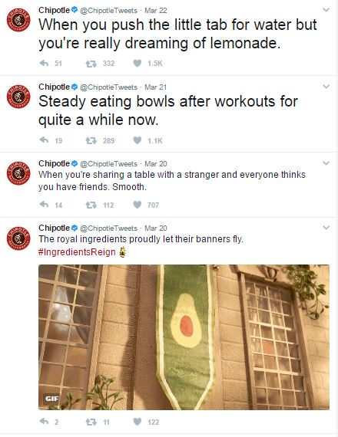Reply to the lemonade tweet
338x437 pixels.
(44, 64)
